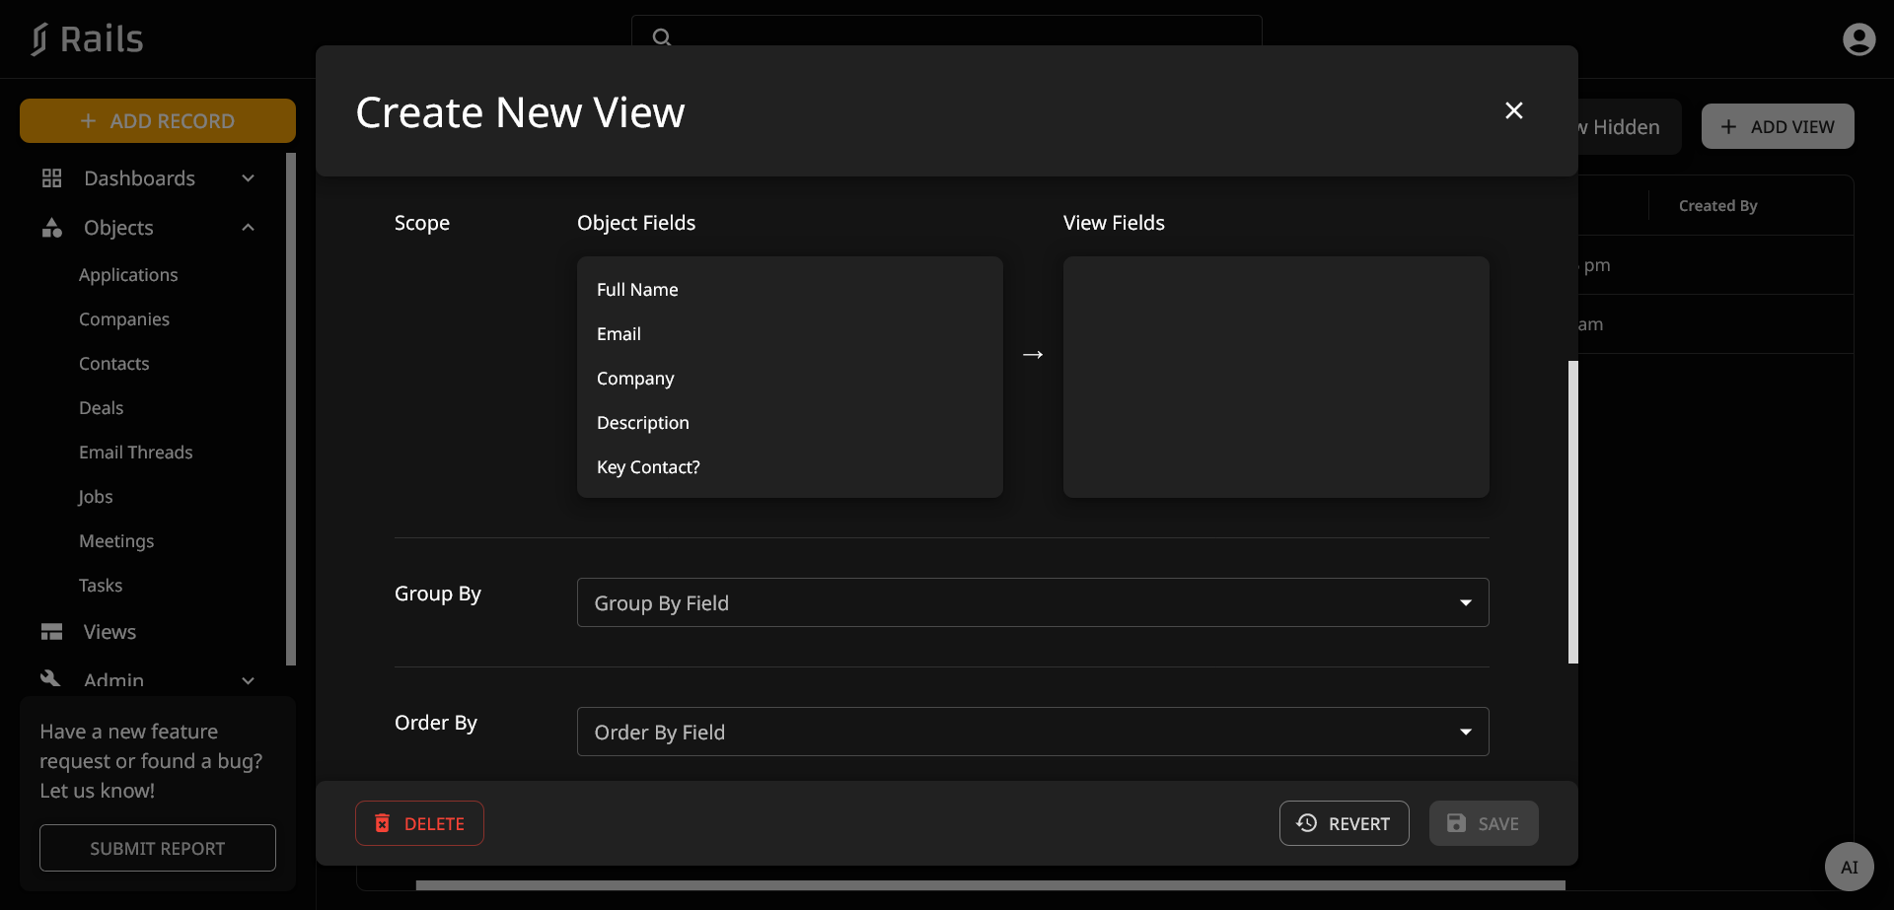
Task: Select Full Name in Object Fields
Action: (x=637, y=290)
